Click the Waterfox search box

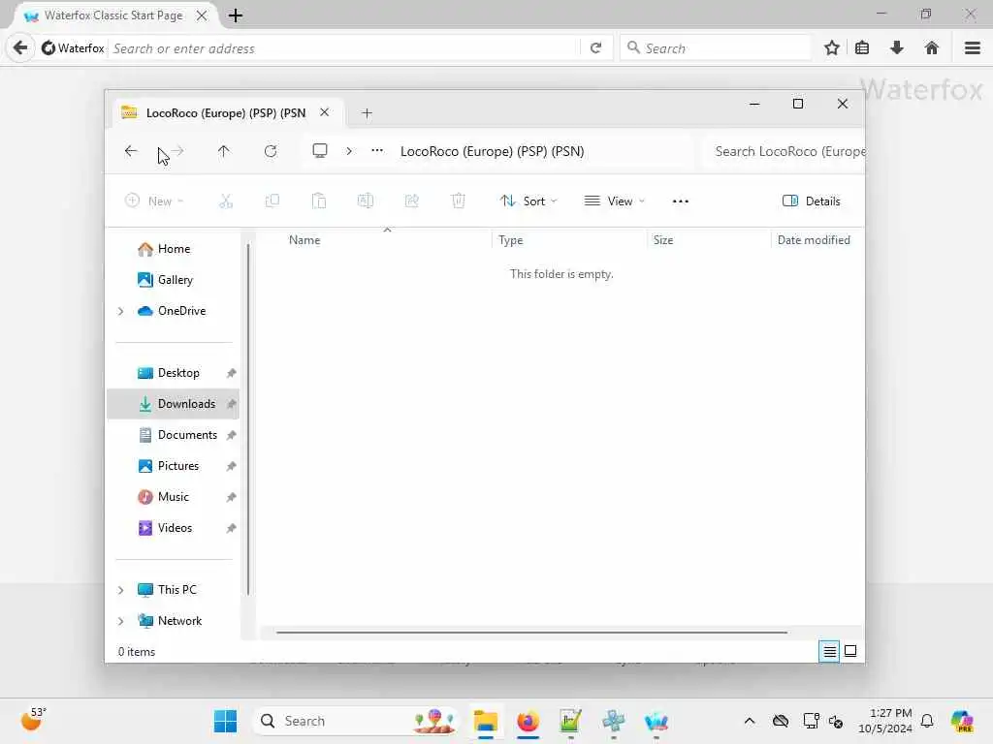coord(716,48)
